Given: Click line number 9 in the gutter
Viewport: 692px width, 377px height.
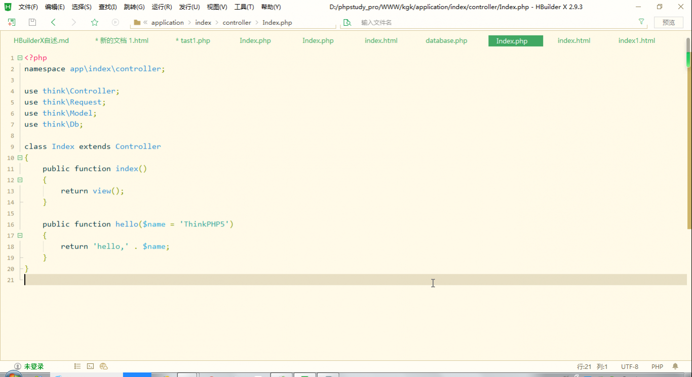Looking at the screenshot, I should click(x=12, y=147).
